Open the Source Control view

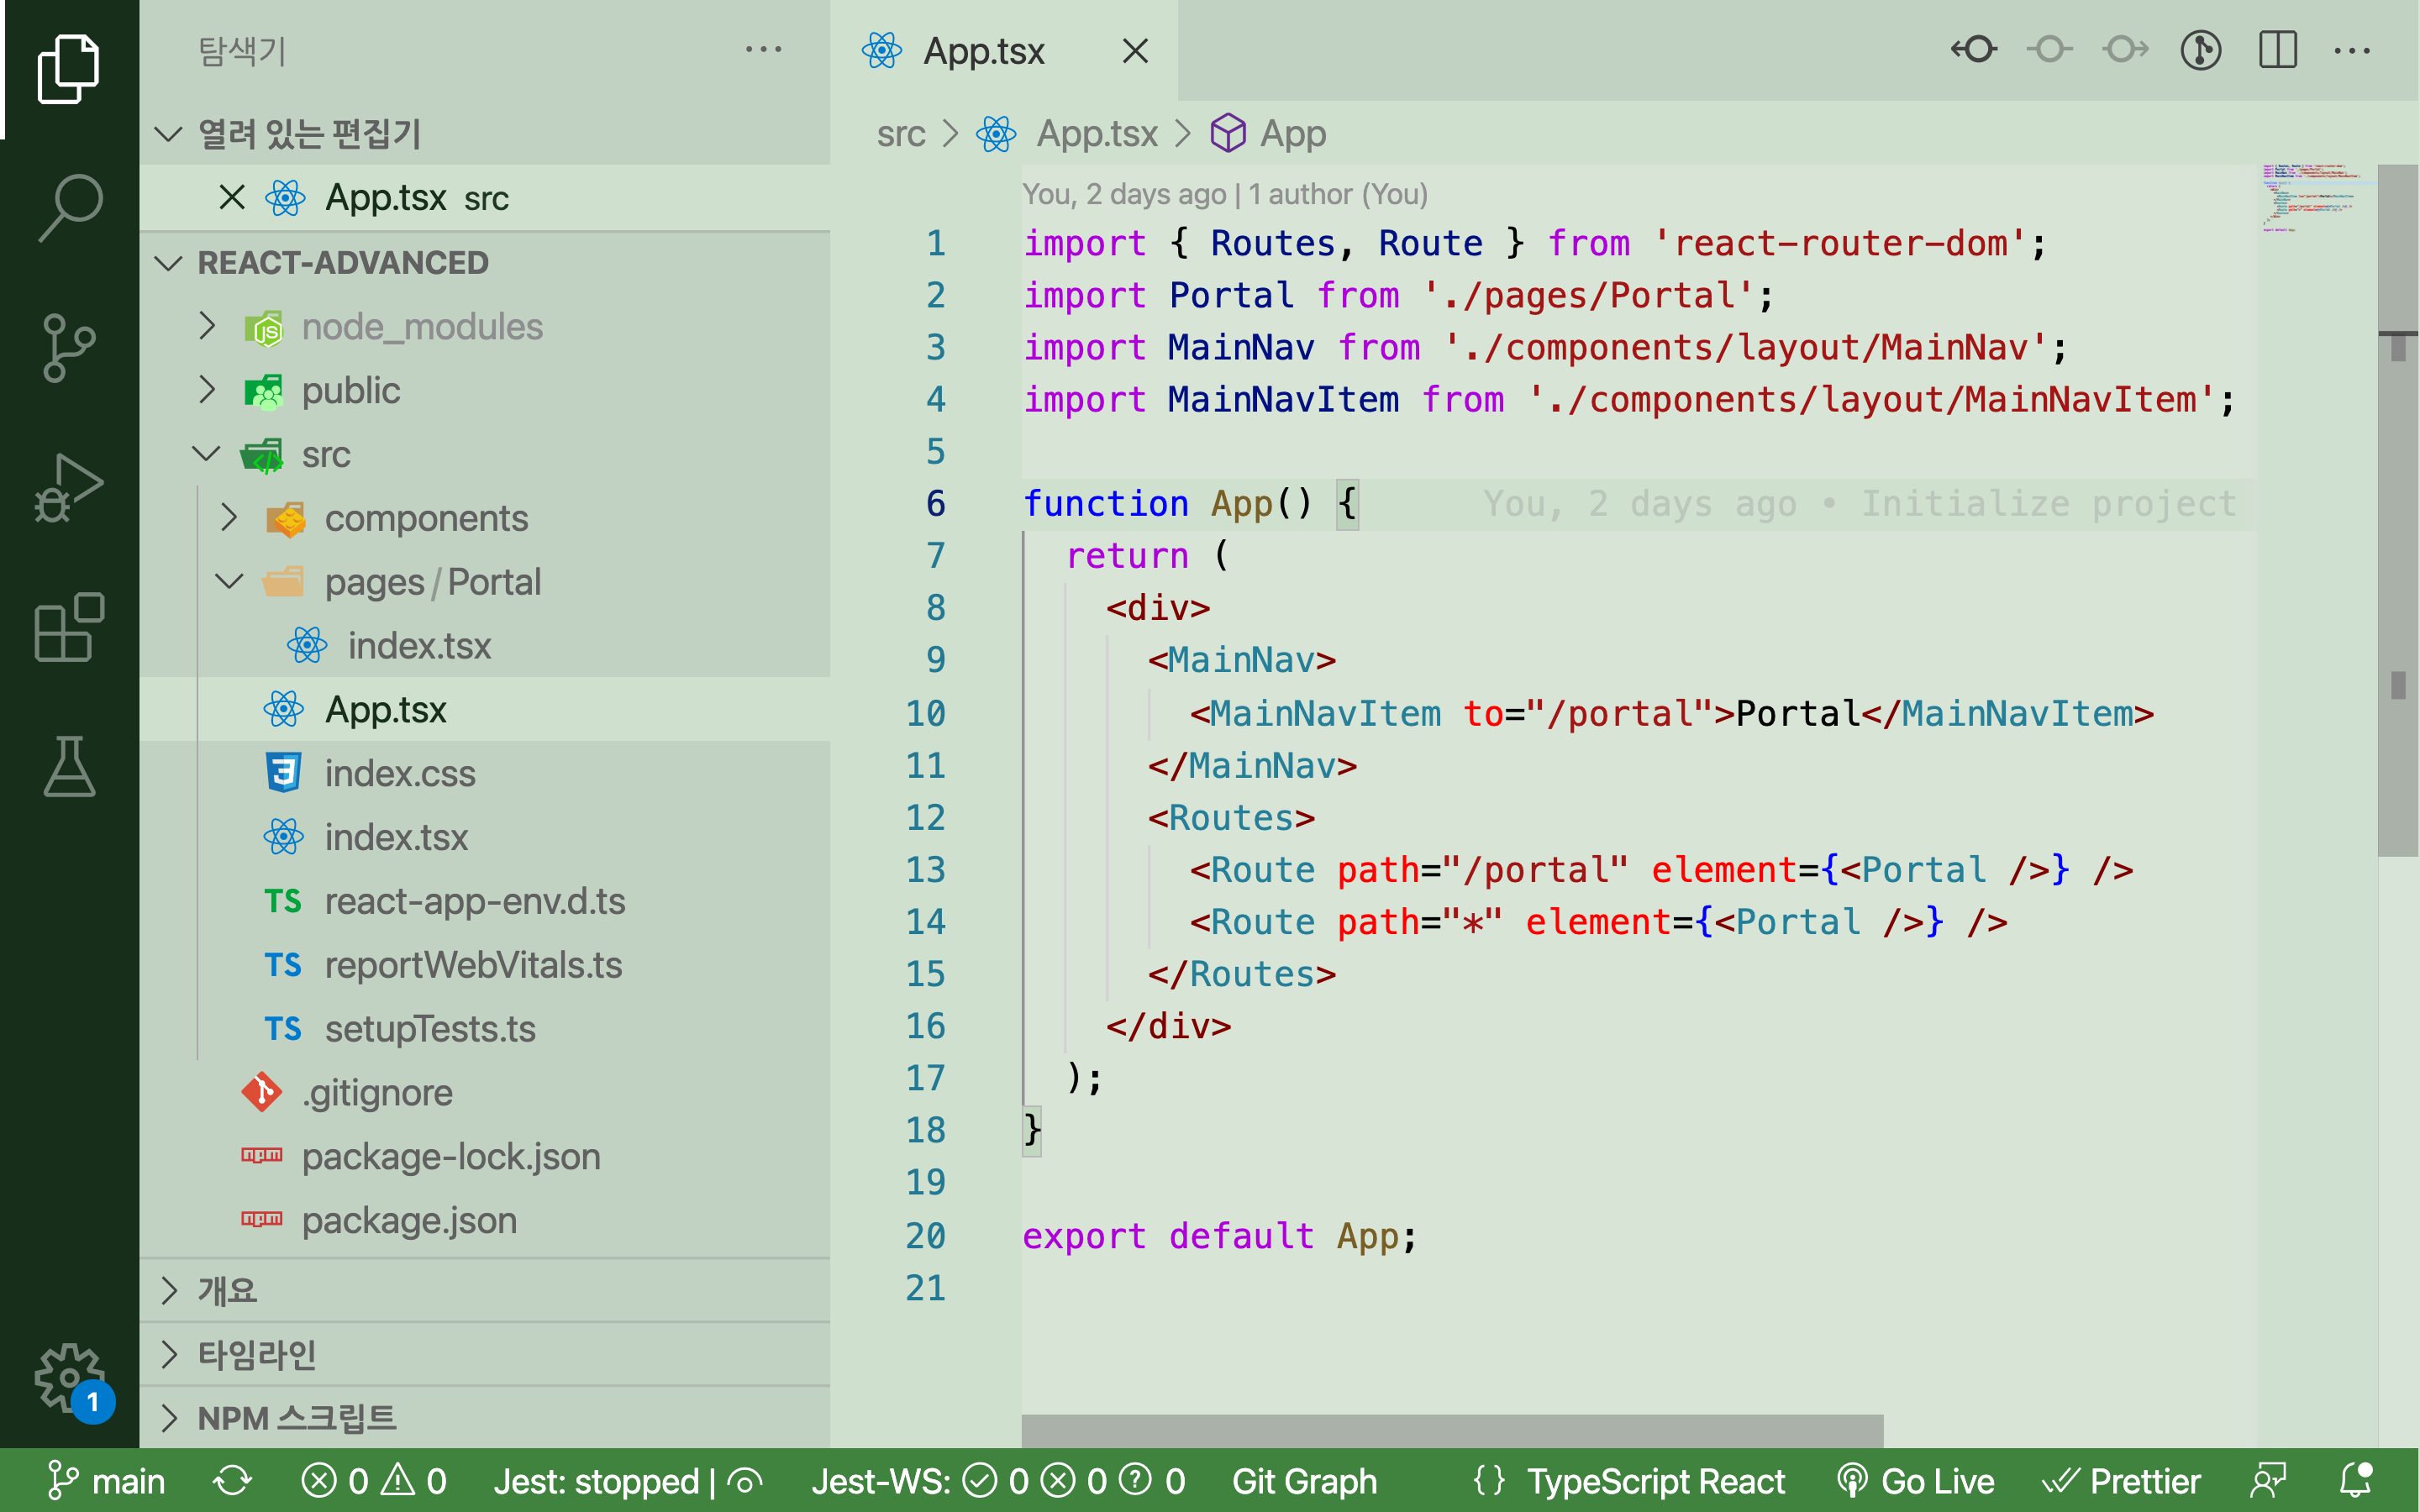pyautogui.click(x=69, y=347)
